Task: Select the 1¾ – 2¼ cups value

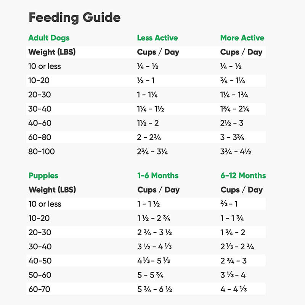Action: tap(235, 109)
